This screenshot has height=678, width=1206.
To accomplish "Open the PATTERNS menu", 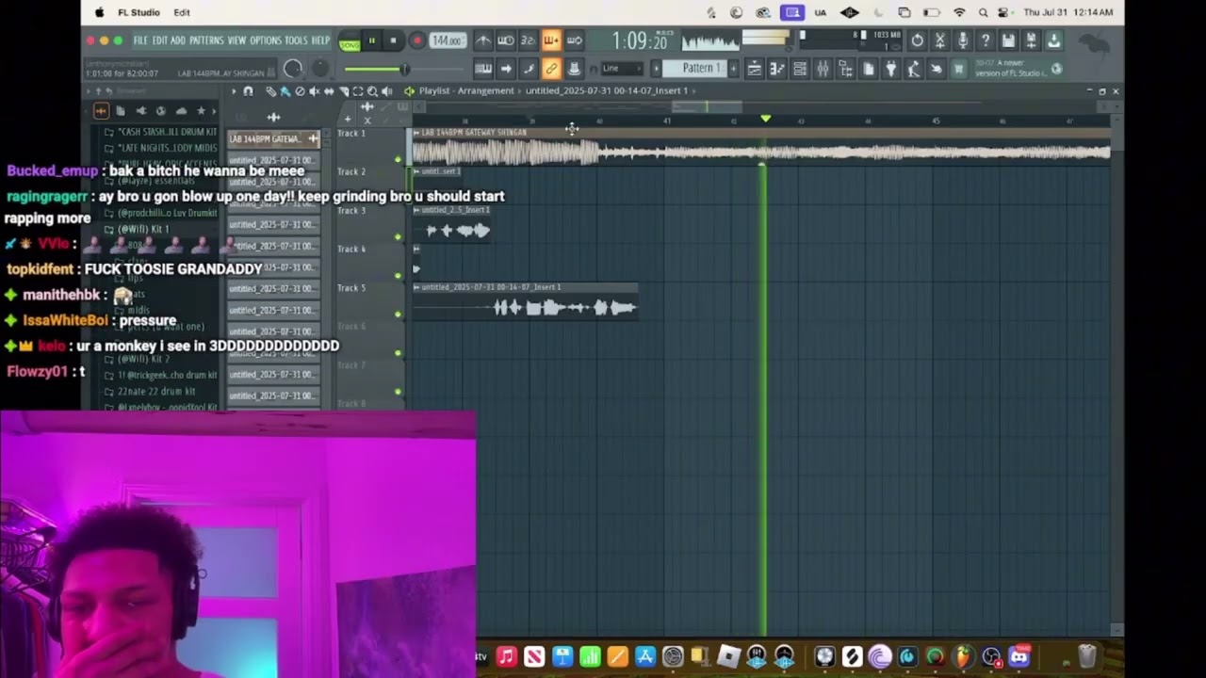I will coord(206,40).
